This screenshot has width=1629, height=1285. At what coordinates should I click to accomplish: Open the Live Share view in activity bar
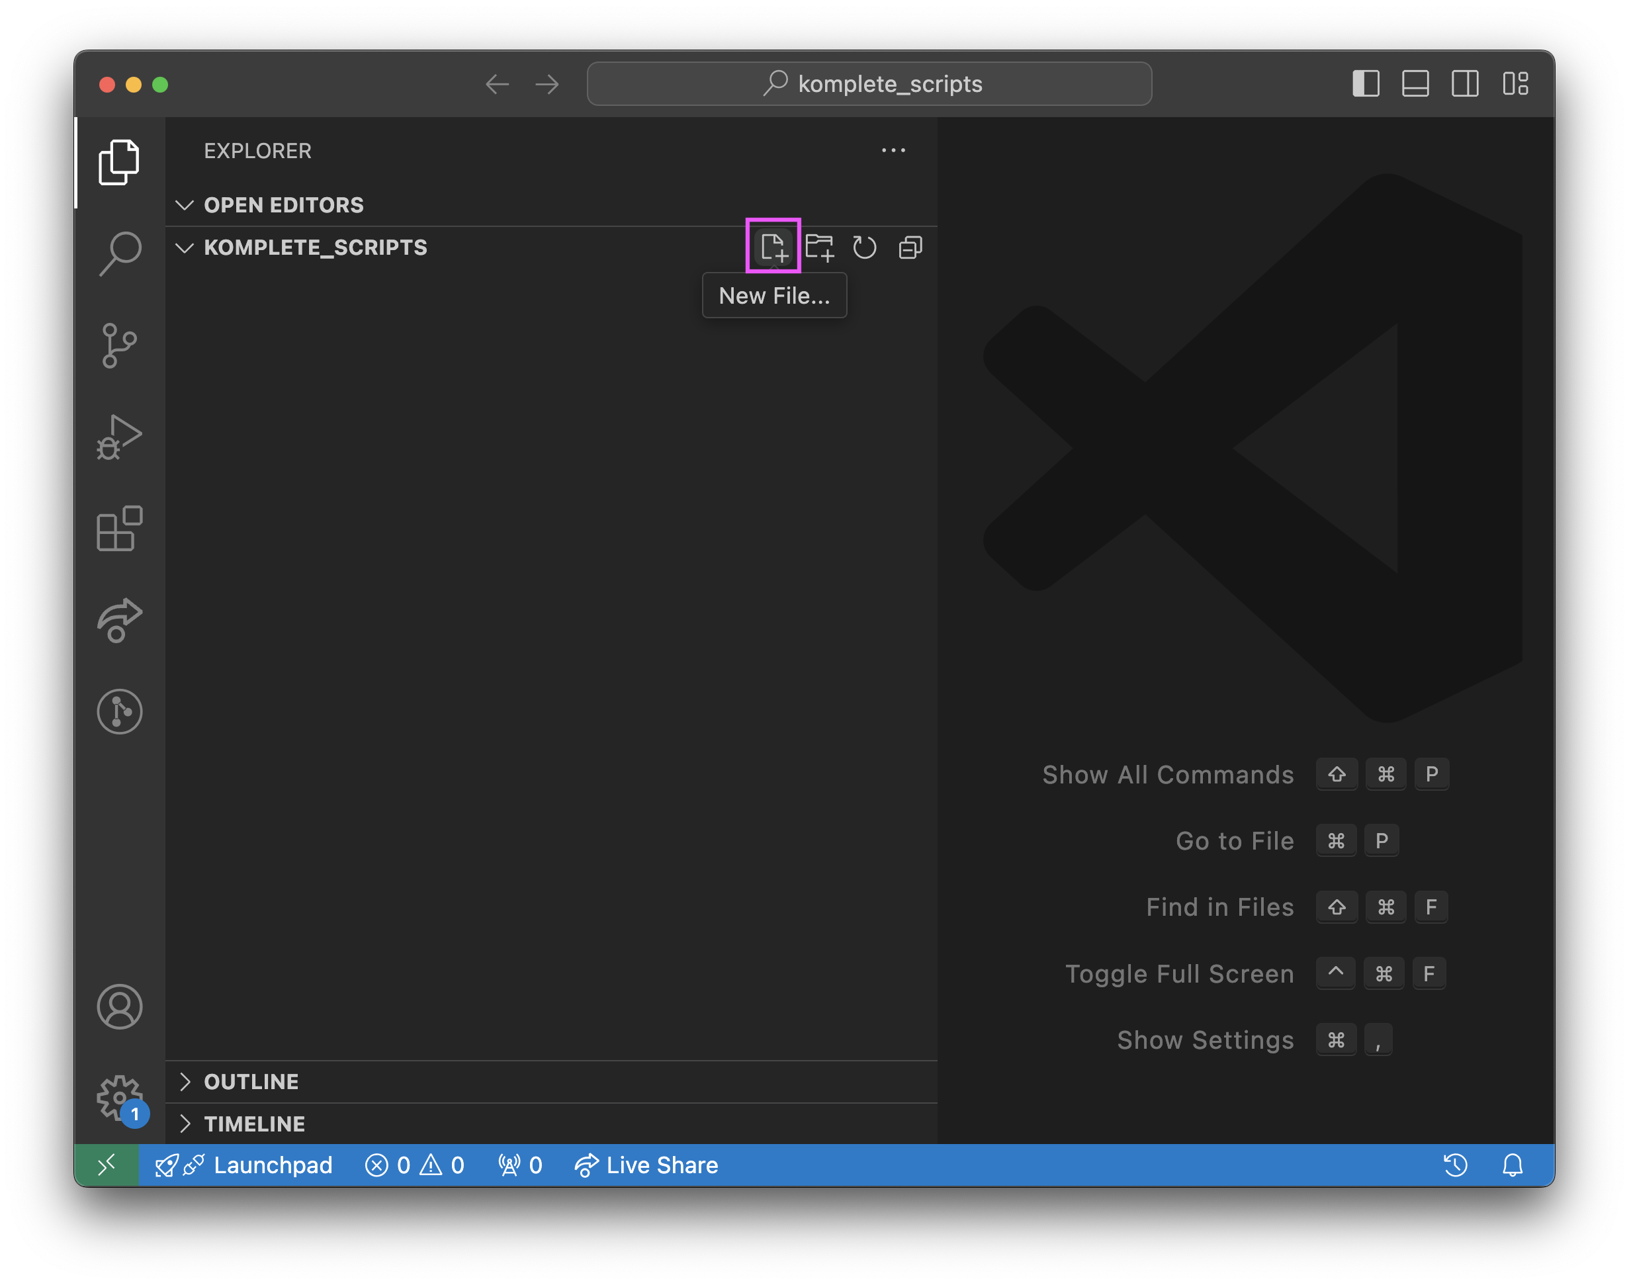(119, 621)
